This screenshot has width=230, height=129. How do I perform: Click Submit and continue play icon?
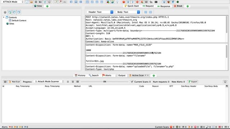pos(133,2)
